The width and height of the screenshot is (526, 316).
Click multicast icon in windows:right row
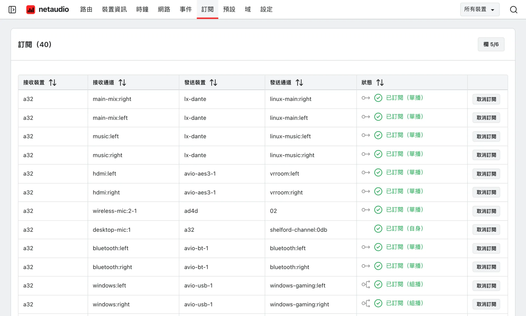[x=366, y=303]
